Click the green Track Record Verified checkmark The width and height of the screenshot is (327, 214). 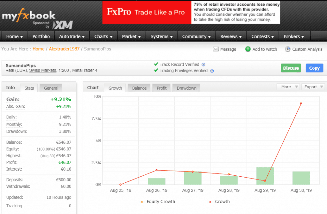pos(156,64)
